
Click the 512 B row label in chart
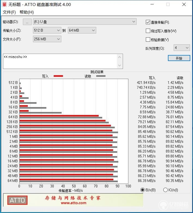click(x=13, y=83)
